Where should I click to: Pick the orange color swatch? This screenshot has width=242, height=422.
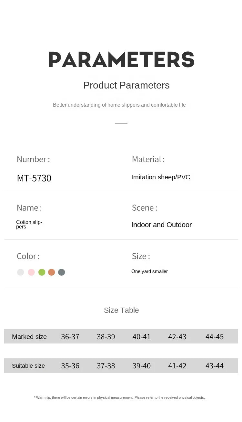(52, 272)
